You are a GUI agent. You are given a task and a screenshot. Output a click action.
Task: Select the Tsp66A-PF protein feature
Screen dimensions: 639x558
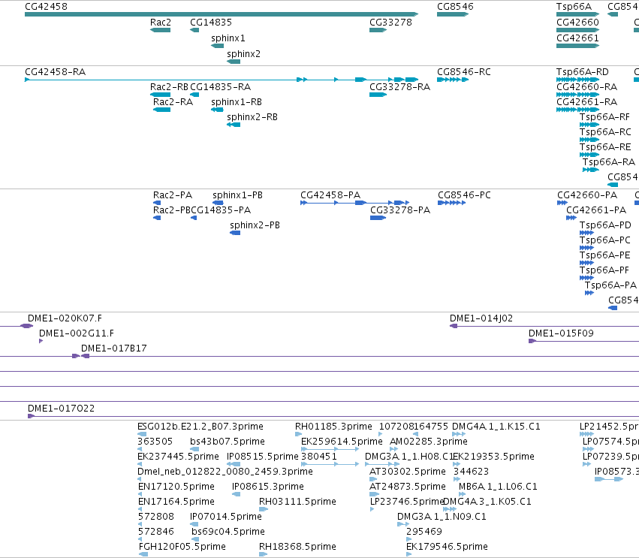click(x=587, y=278)
